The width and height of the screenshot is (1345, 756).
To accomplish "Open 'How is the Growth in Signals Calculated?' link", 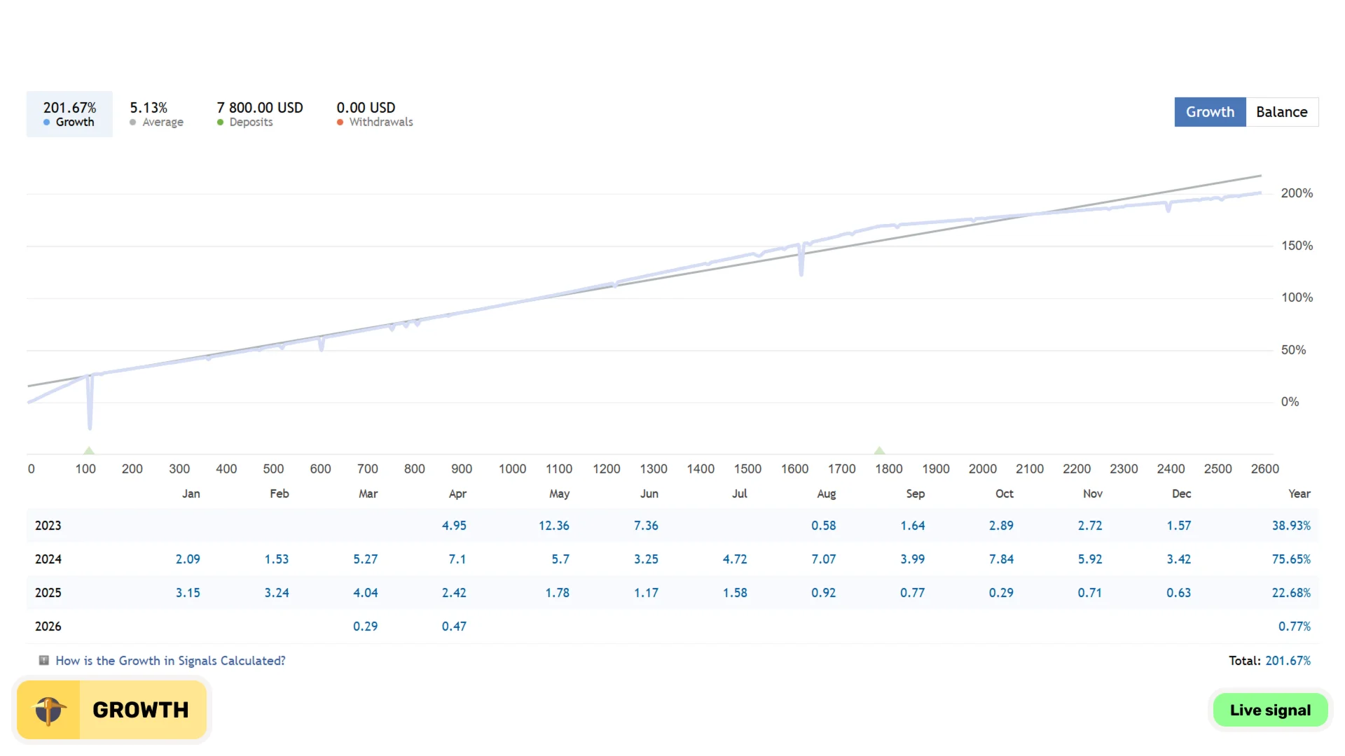I will pos(170,660).
